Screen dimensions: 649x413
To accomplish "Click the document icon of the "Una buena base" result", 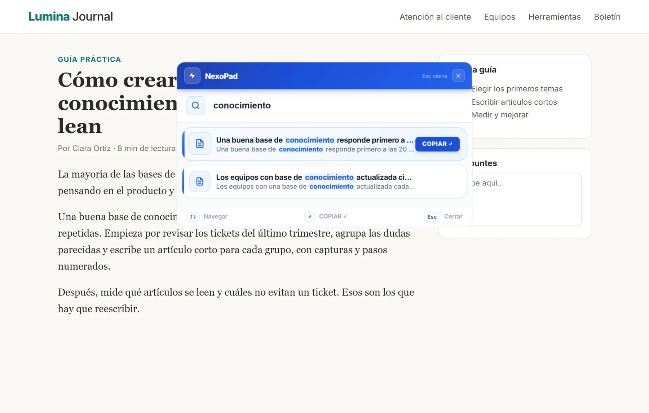I will 200,144.
